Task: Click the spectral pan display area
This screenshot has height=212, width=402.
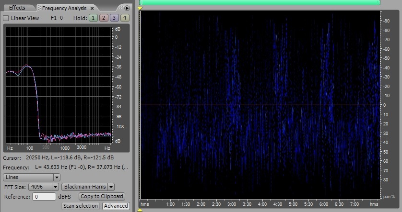Action: tap(260, 105)
